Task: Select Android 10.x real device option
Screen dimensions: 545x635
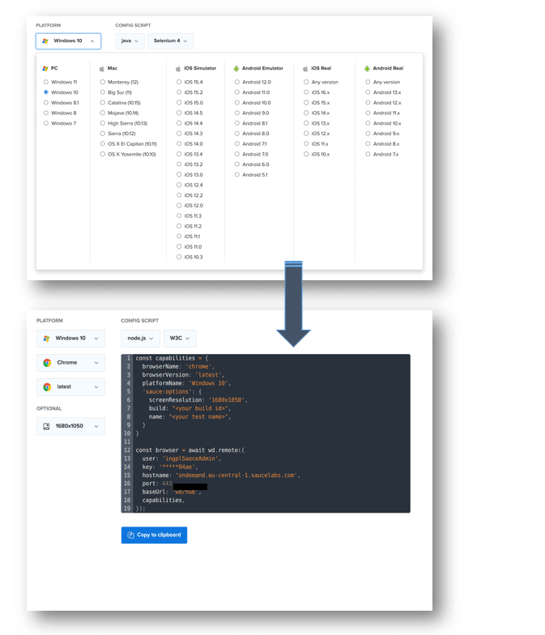Action: pyautogui.click(x=368, y=123)
